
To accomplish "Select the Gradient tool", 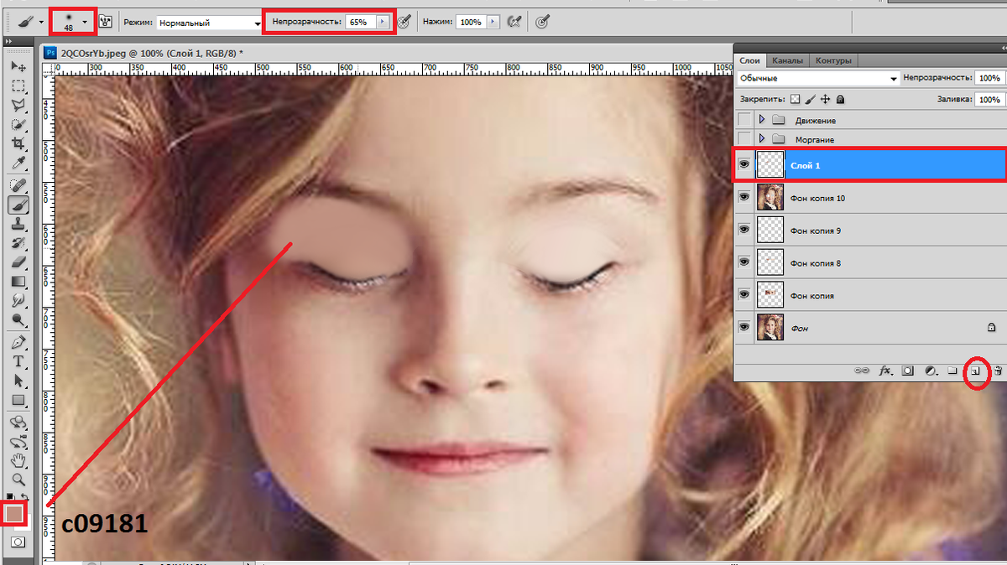I will click(x=18, y=281).
